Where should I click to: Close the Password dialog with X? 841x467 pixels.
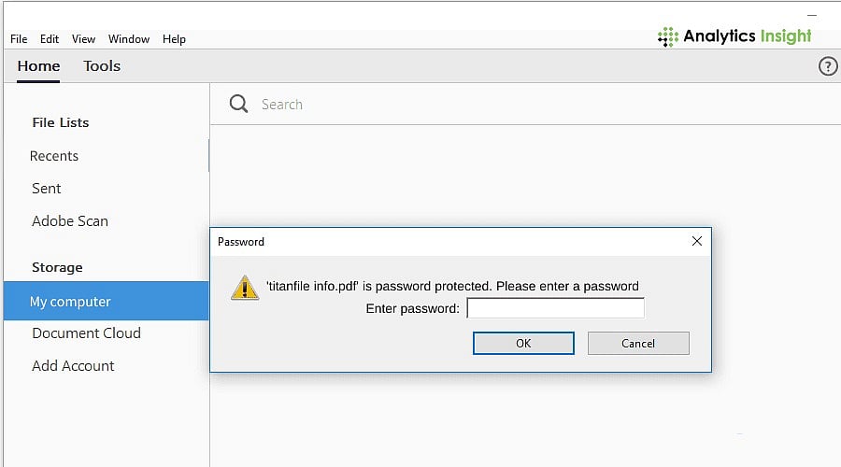pos(697,241)
